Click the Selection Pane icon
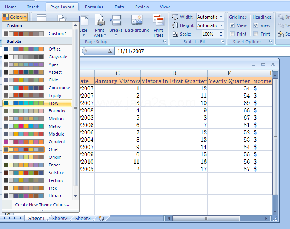The height and width of the screenshot is (229, 290). [x=281, y=34]
